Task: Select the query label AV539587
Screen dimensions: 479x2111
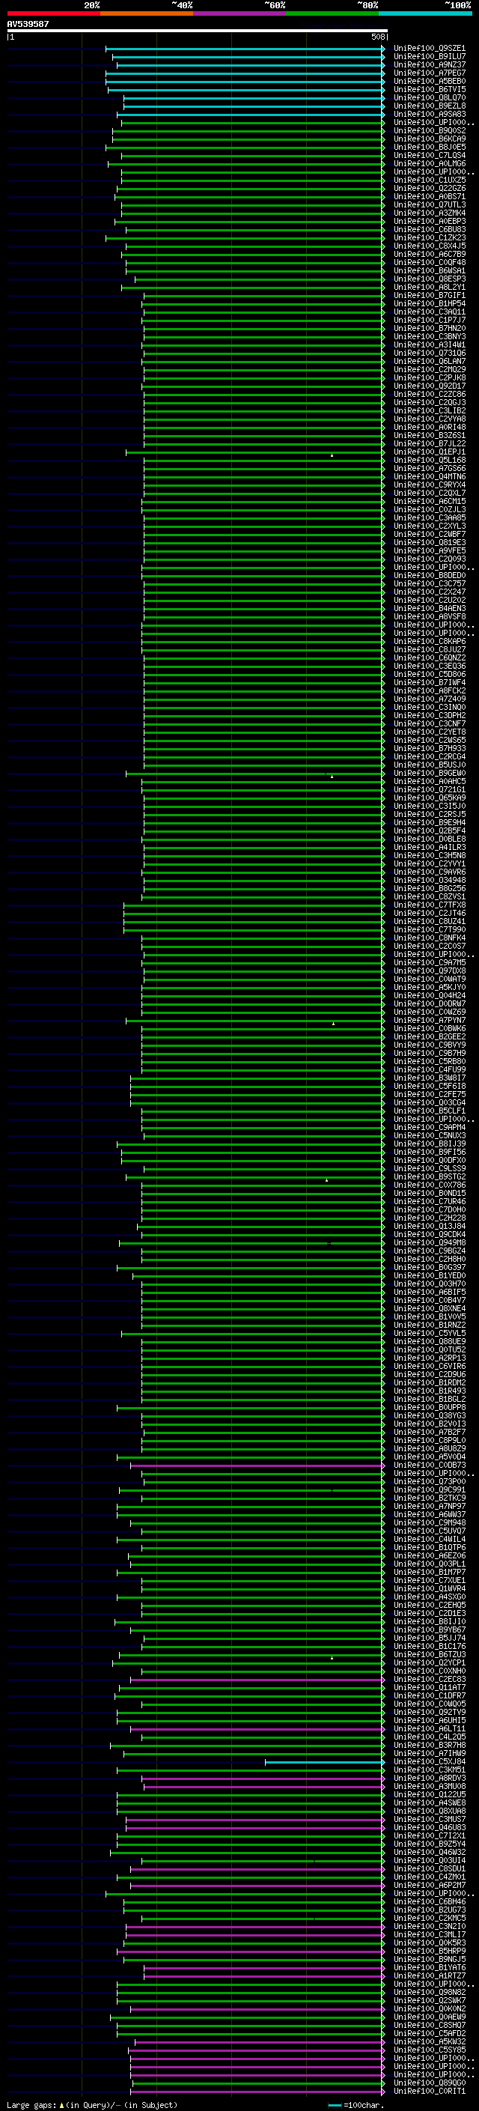Action: click(x=28, y=24)
